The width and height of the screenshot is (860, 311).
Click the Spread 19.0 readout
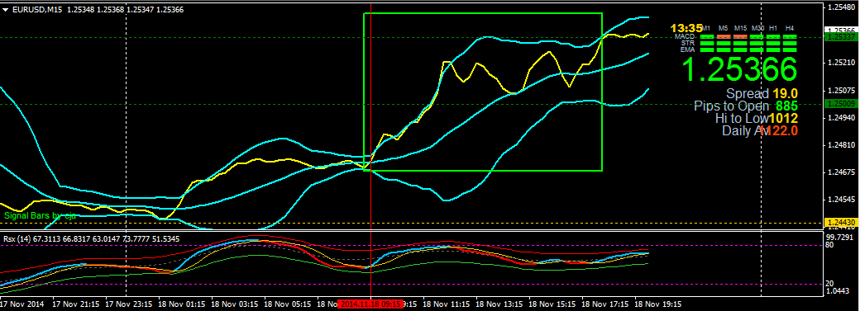point(762,94)
